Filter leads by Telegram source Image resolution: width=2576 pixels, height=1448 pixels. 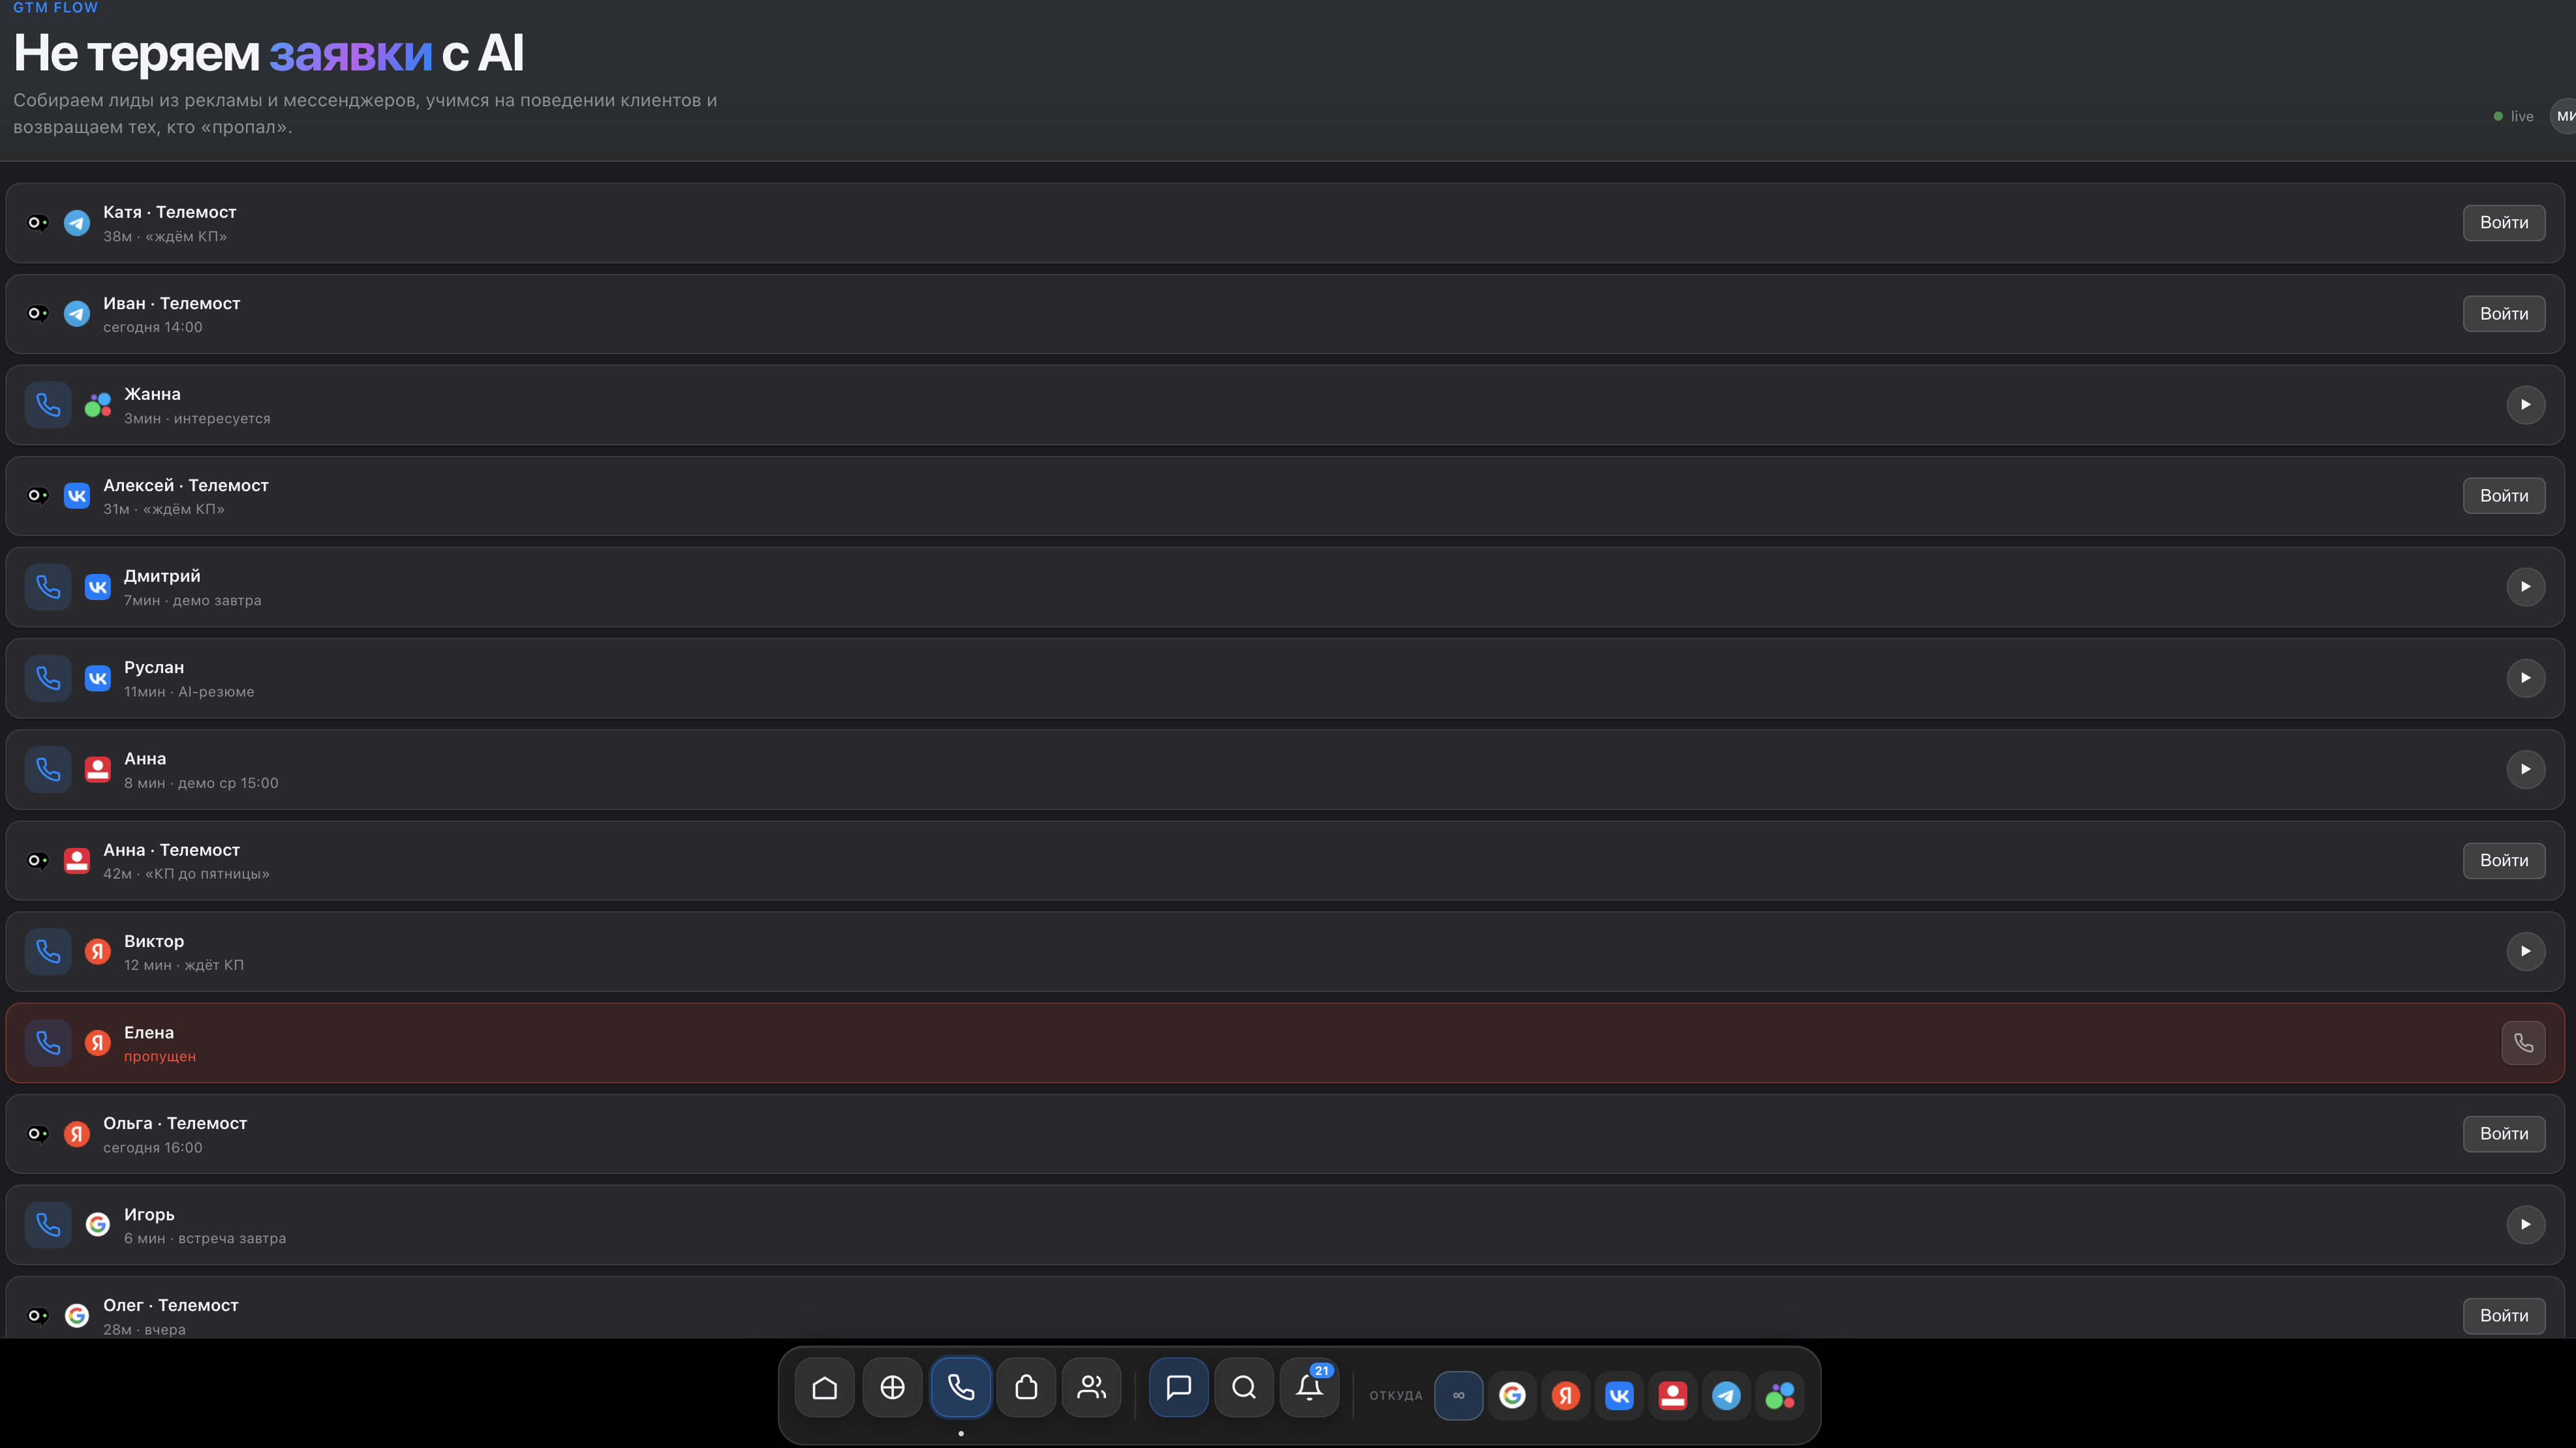point(1726,1395)
